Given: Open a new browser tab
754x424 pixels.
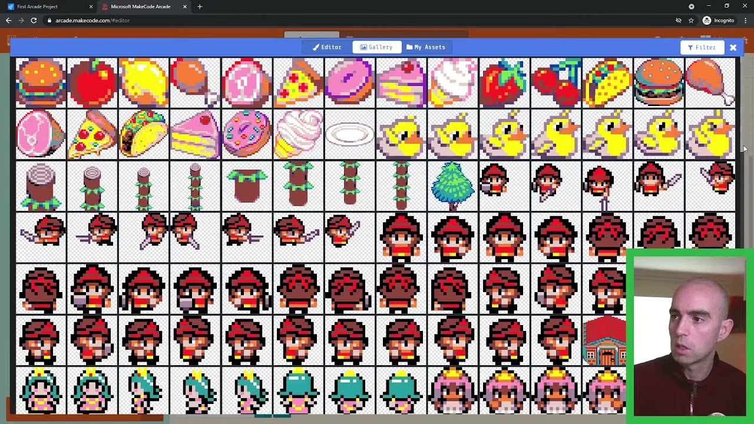Looking at the screenshot, I should click(200, 6).
